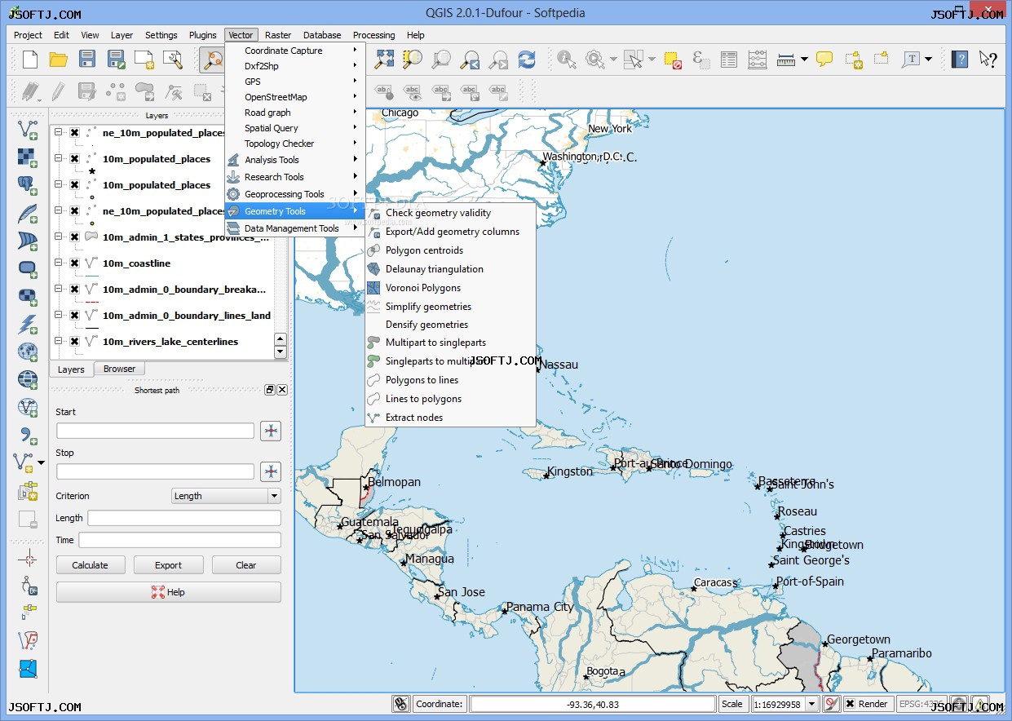Click the Save As icon

116,59
